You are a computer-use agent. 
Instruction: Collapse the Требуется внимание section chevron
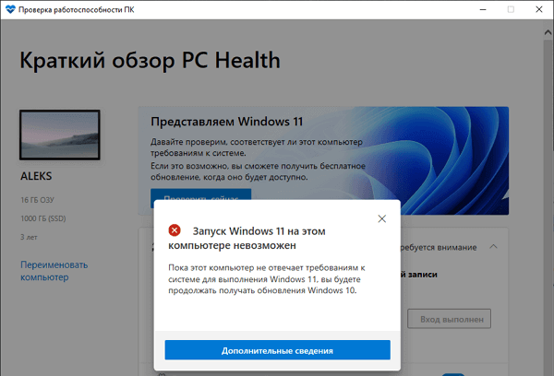click(x=494, y=247)
